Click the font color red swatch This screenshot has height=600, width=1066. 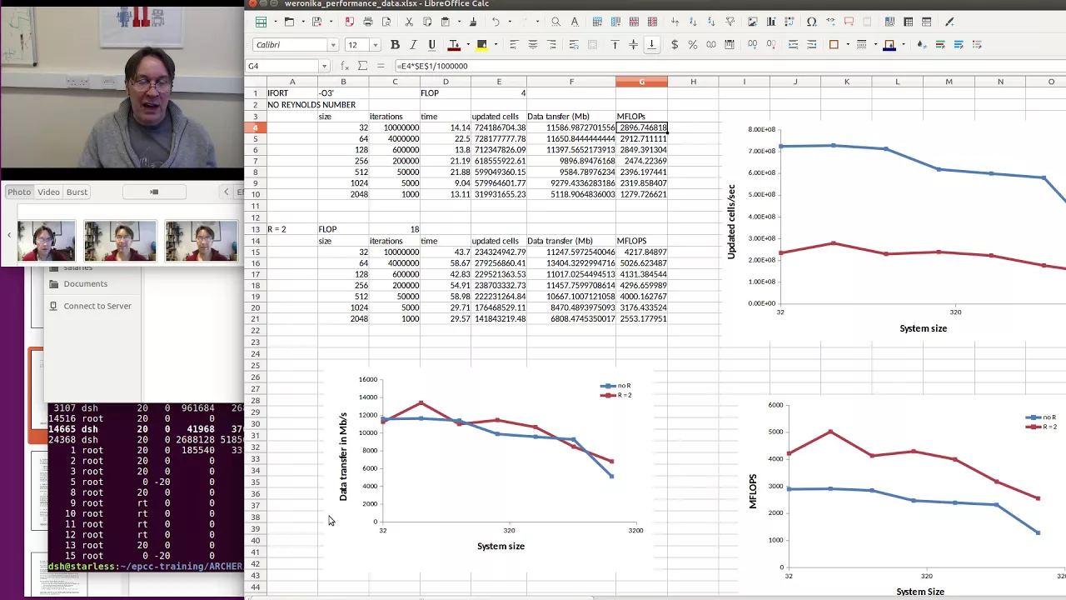coord(454,45)
